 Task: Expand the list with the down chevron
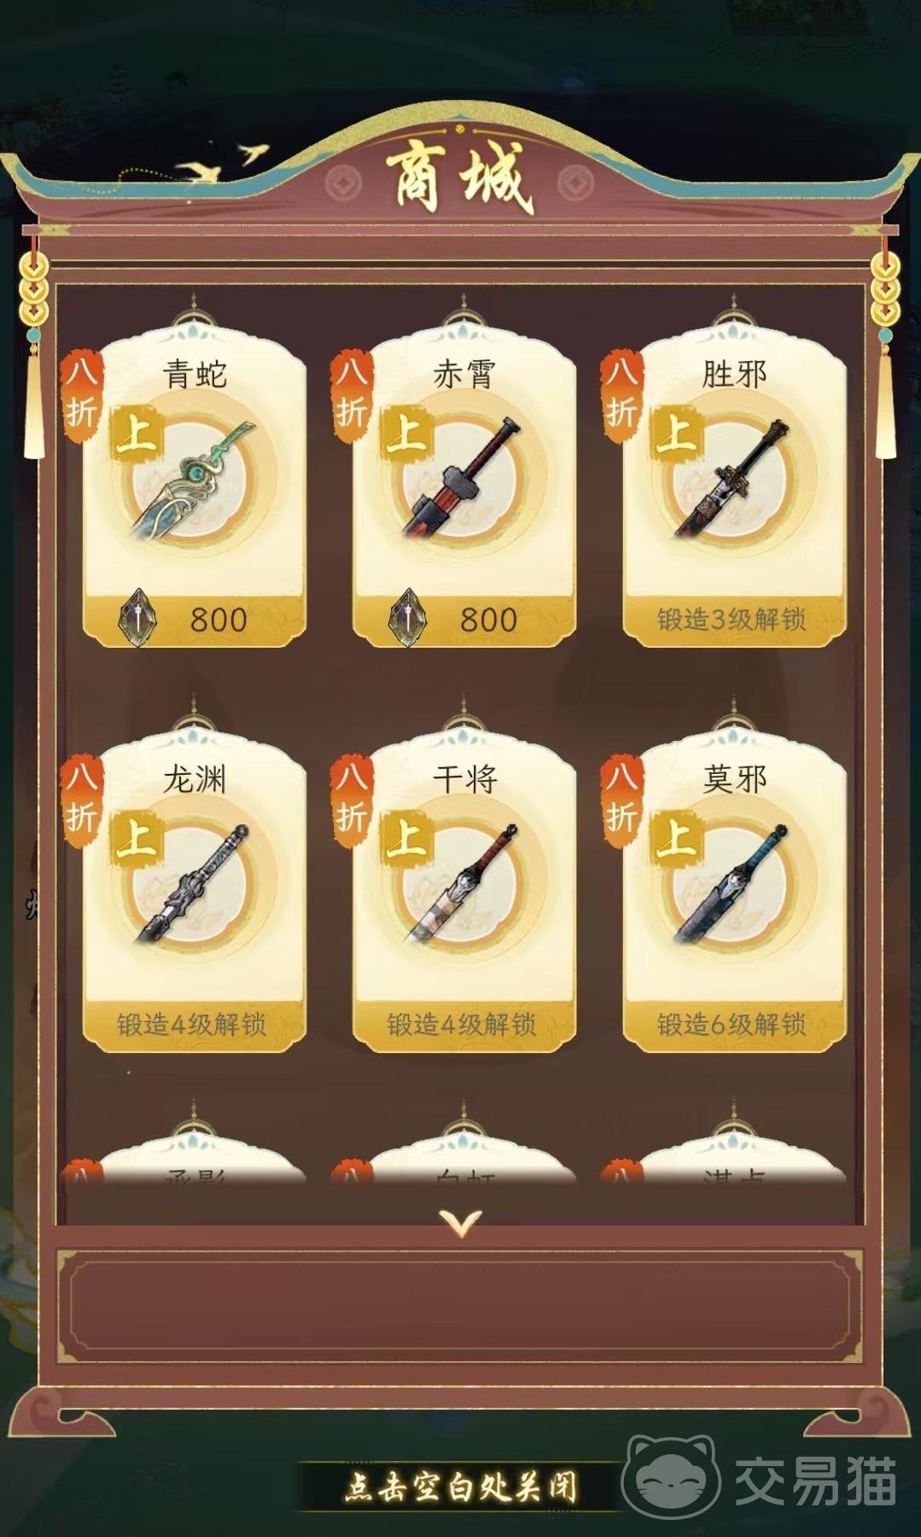pyautogui.click(x=461, y=1223)
